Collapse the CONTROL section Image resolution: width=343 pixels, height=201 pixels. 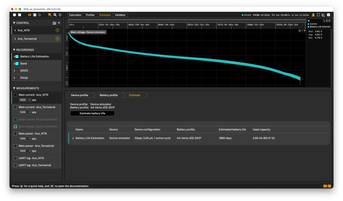pos(14,23)
